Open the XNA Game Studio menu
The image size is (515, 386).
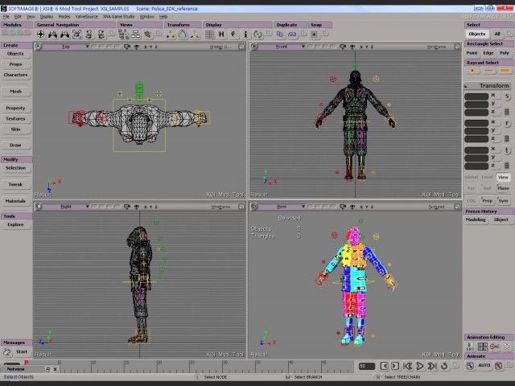pyautogui.click(x=118, y=16)
